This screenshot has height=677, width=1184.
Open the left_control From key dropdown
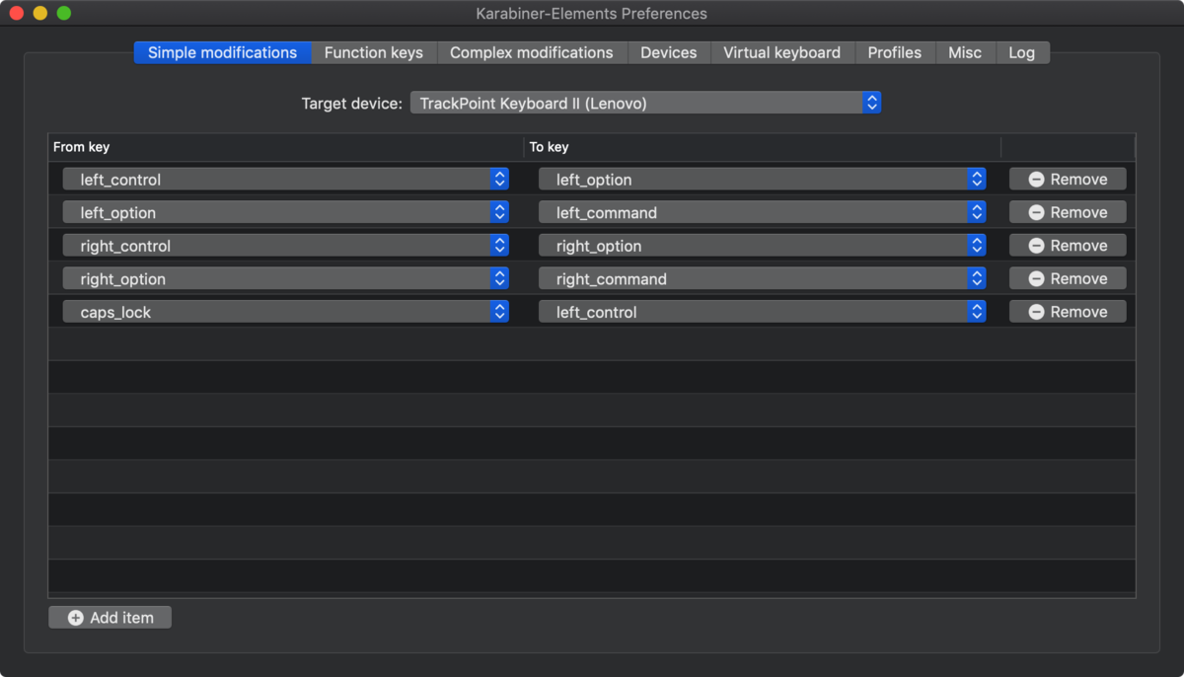point(285,179)
